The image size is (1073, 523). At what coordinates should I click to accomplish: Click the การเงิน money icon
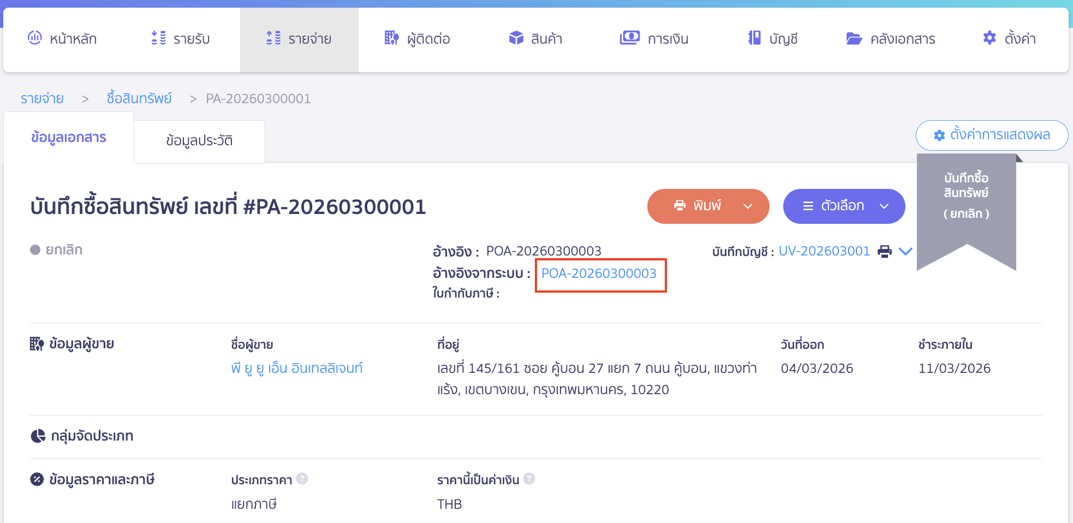coord(629,38)
